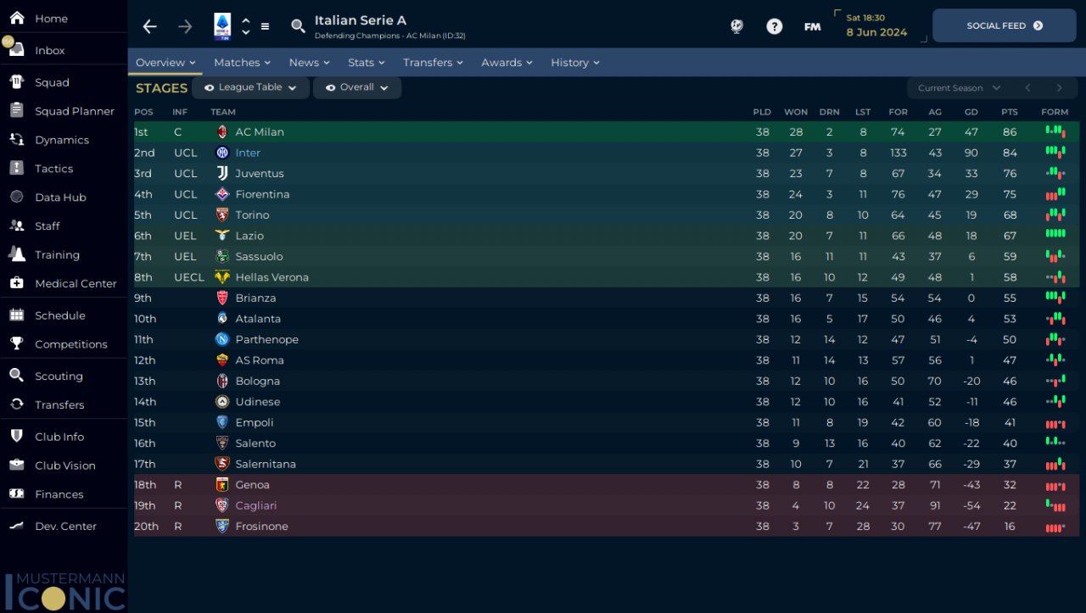Click Lazio's green form bars
This screenshot has height=613, width=1086.
coord(1055,236)
